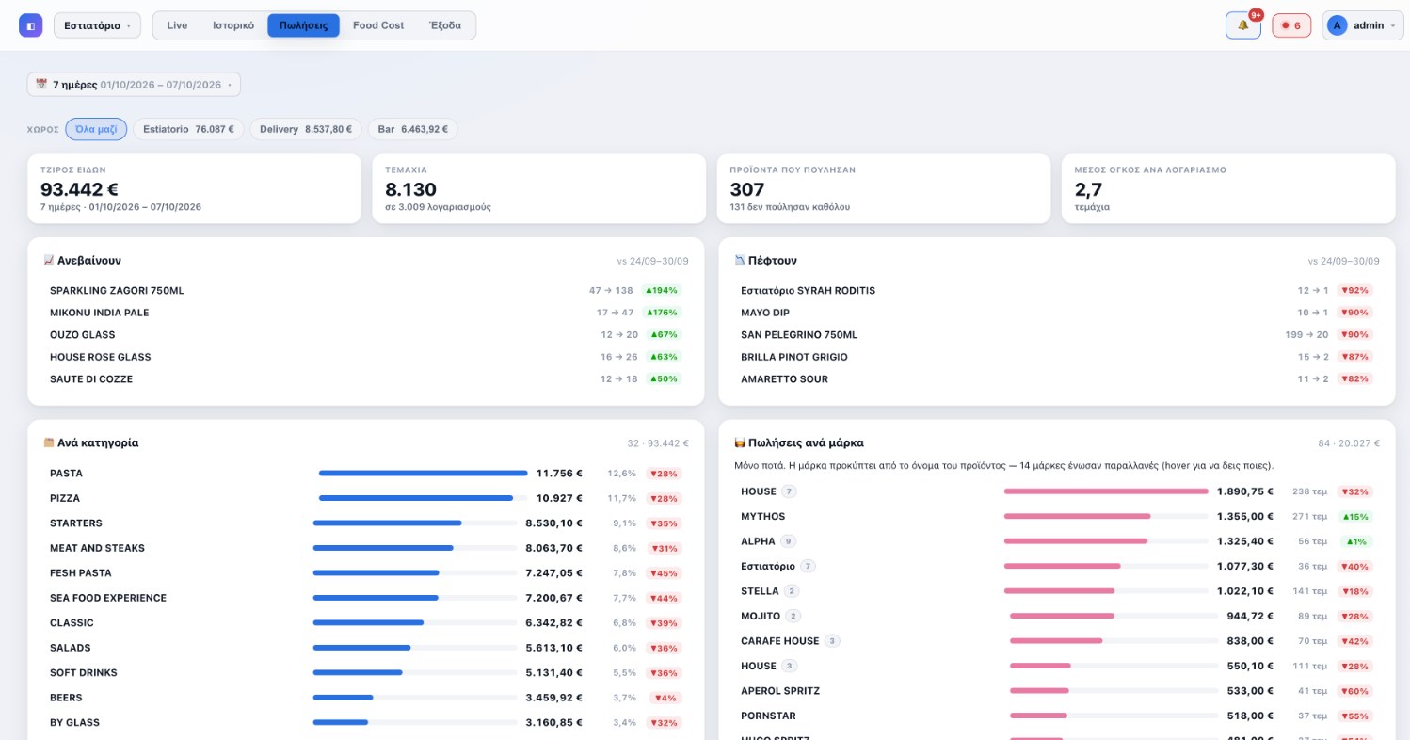Click the ▲15% badge for MYTHOS
Screen dimensions: 1410x740
1355,516
